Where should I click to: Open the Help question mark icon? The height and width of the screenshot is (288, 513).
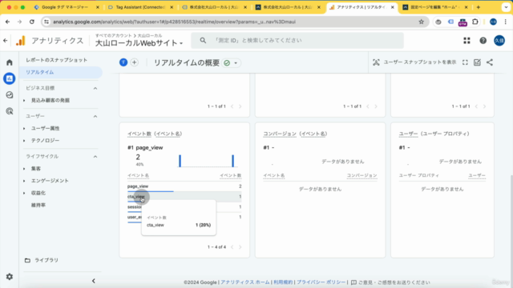pyautogui.click(x=483, y=41)
